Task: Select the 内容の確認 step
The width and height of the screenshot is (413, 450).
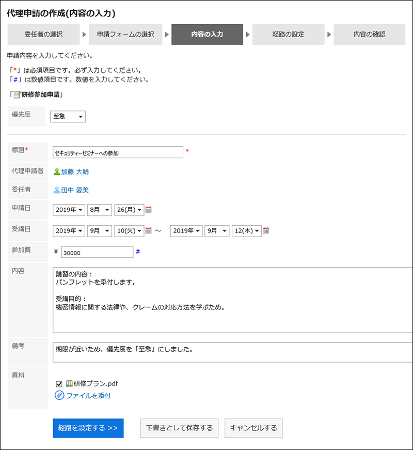Action: coord(370,34)
